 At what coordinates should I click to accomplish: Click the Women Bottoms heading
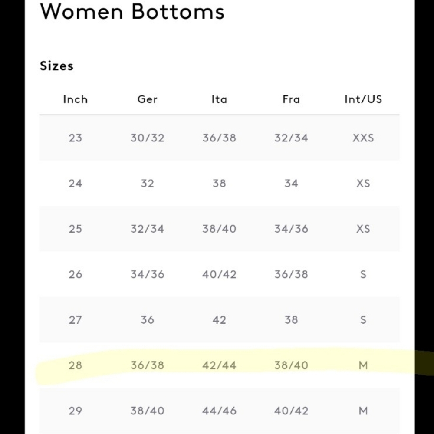coord(132,12)
